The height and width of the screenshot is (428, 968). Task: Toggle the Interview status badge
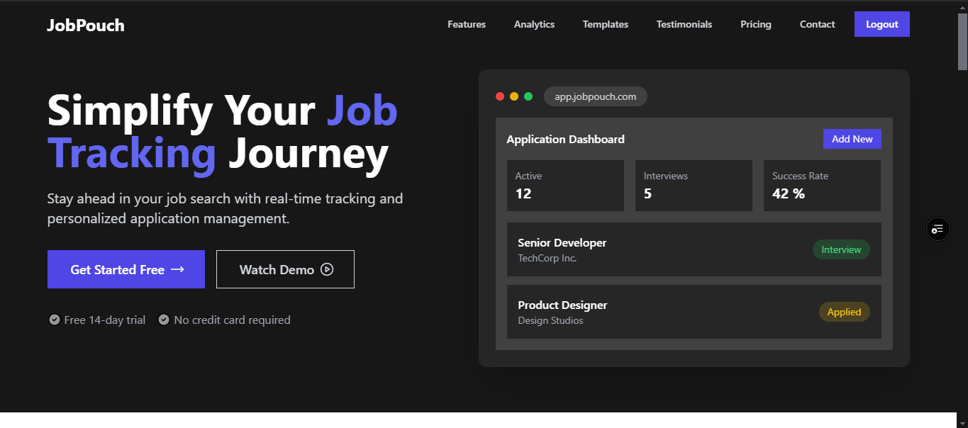tap(841, 249)
